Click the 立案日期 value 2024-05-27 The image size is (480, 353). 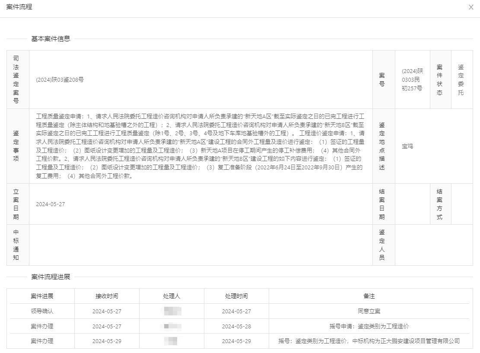click(50, 204)
